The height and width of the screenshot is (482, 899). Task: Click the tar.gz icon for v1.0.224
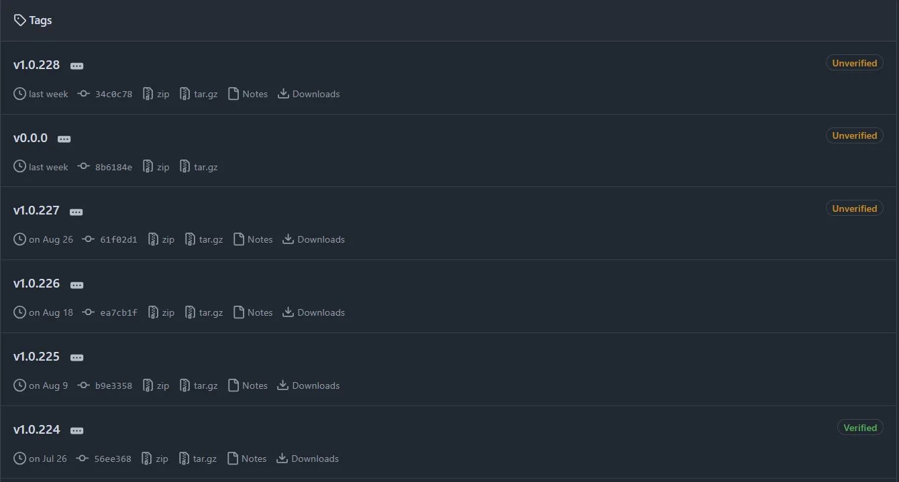pos(184,459)
